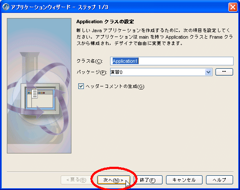Finish the wizard with 終了(F) button

(x=148, y=180)
